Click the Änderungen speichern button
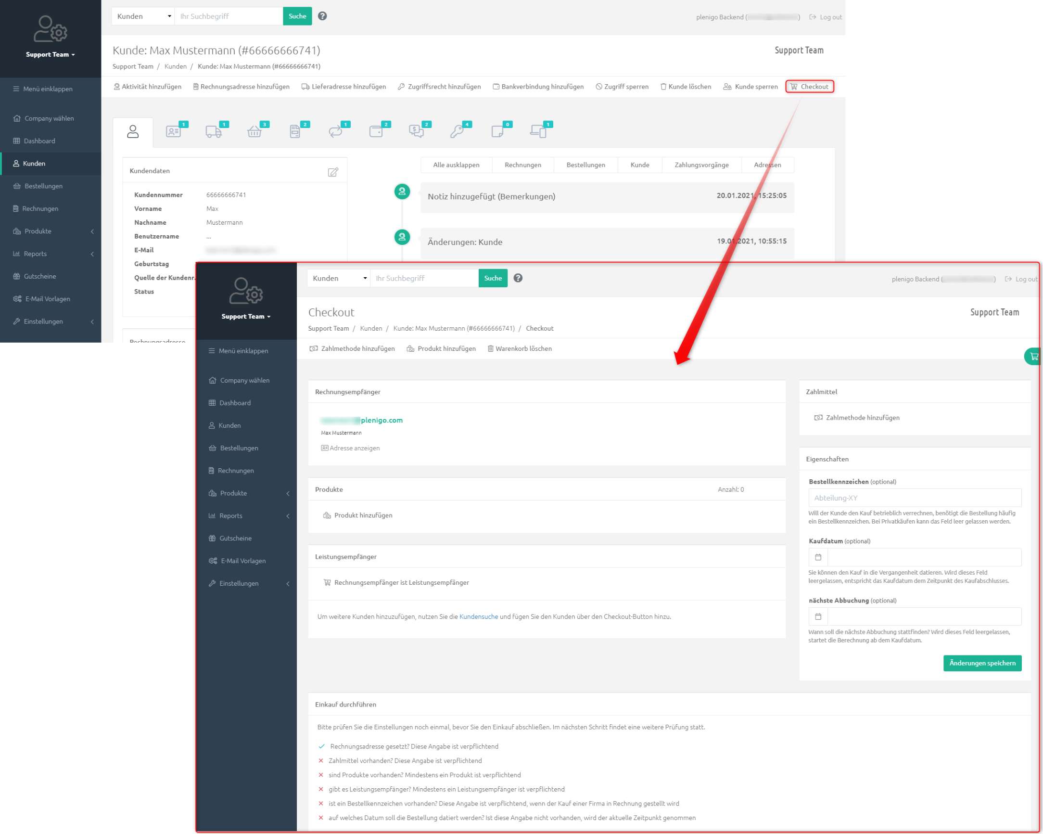This screenshot has height=834, width=1043. [981, 663]
